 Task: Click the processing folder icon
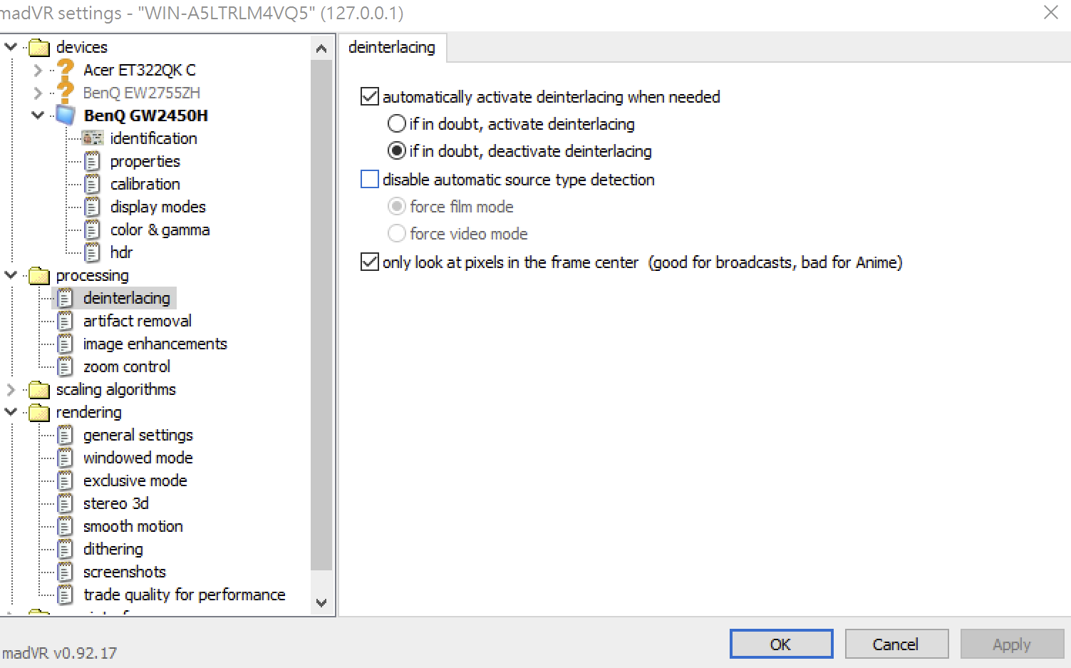[x=39, y=276]
